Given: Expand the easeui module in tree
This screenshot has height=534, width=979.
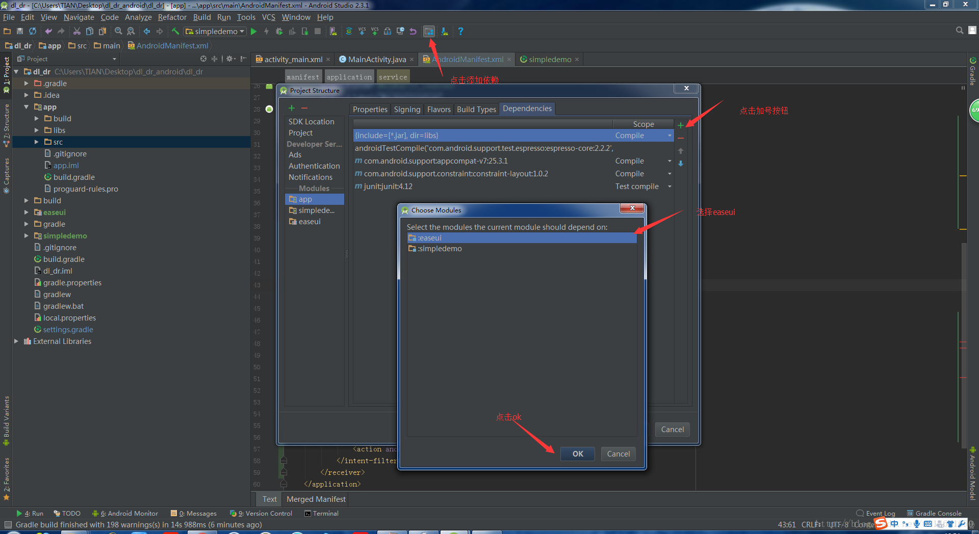Looking at the screenshot, I should pyautogui.click(x=26, y=212).
